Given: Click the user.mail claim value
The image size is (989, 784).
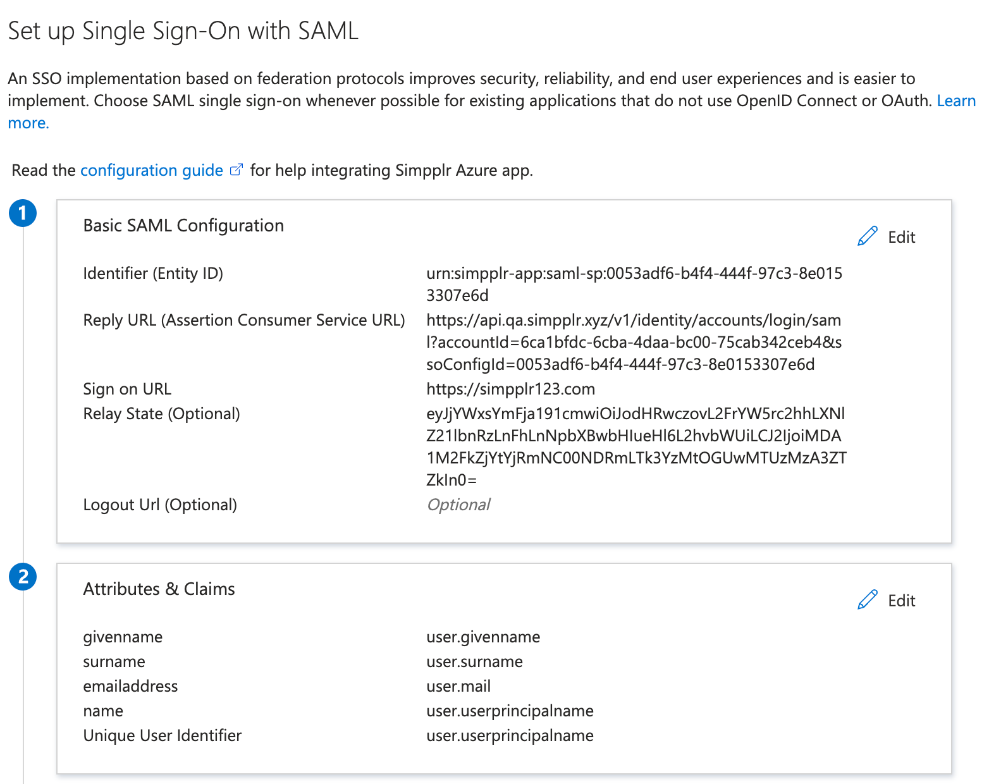Looking at the screenshot, I should point(458,686).
